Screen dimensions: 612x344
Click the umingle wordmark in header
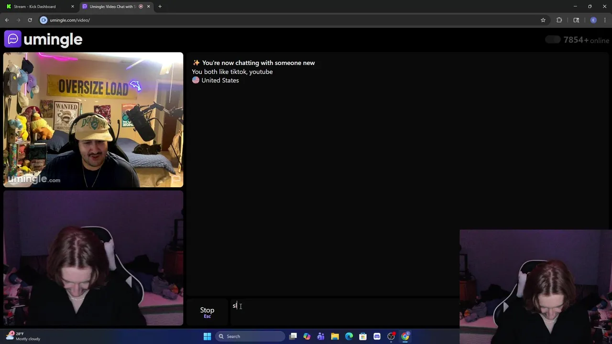pos(53,39)
